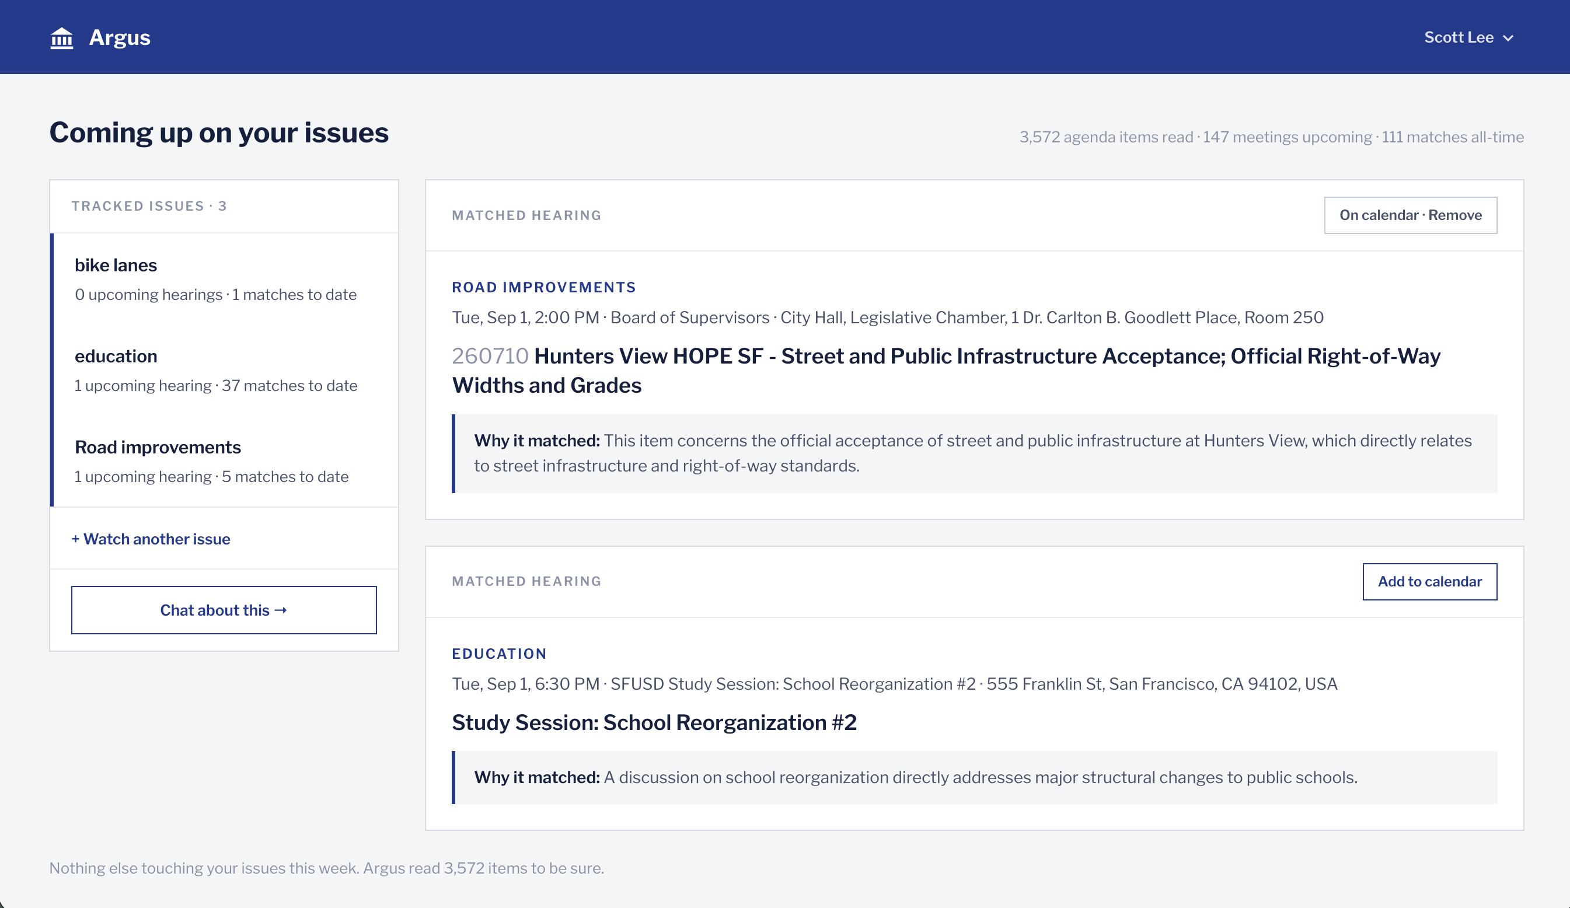Screen dimensions: 1570x908
Task: Click the 260710 file number
Action: coord(490,356)
